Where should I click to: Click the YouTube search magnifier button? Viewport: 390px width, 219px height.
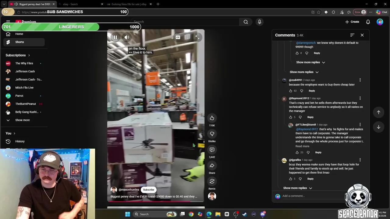tap(246, 22)
